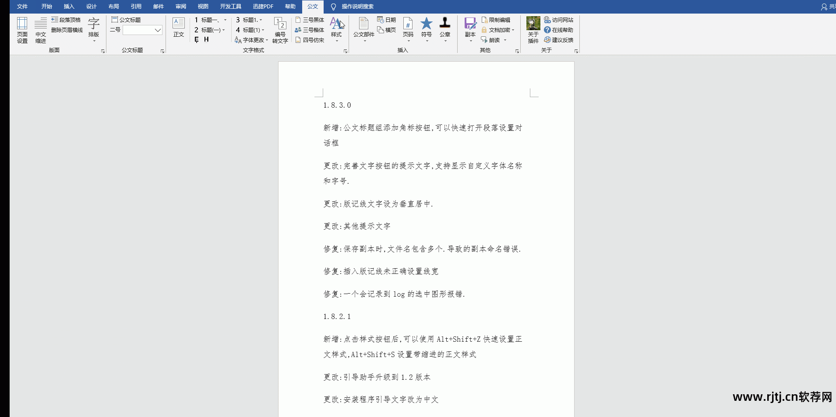Open the 文字格式 group dialog launcher
Image resolution: width=836 pixels, height=417 pixels.
coord(345,51)
